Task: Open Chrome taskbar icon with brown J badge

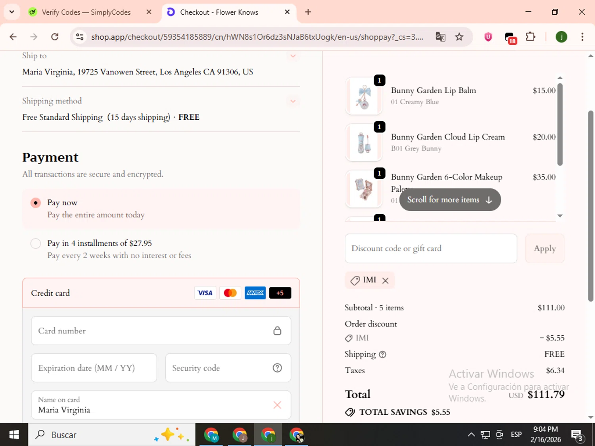Action: pos(240,435)
